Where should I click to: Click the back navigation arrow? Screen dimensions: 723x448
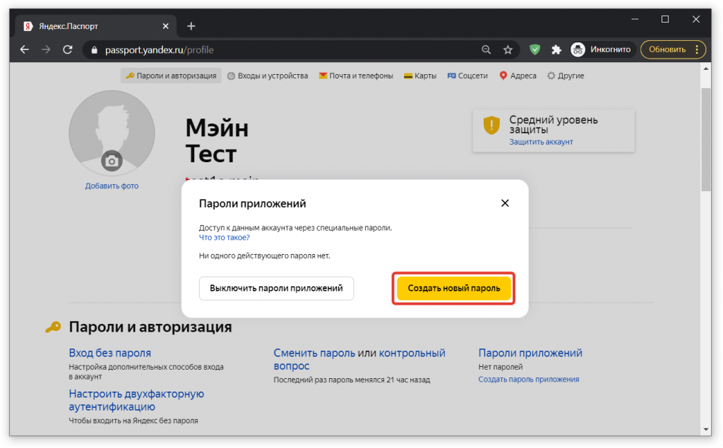pyautogui.click(x=24, y=49)
